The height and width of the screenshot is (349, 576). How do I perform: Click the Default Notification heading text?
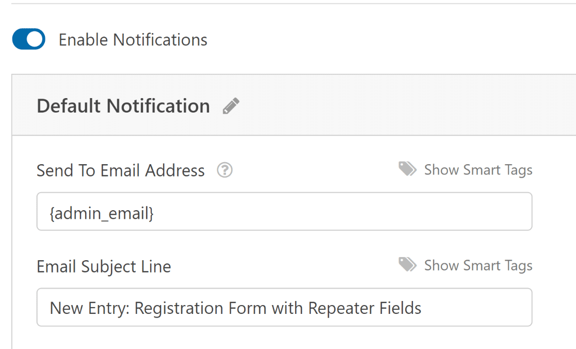coord(123,106)
